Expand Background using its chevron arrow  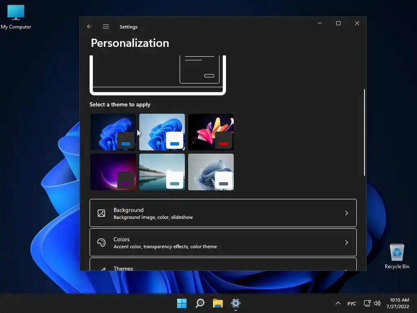347,213
